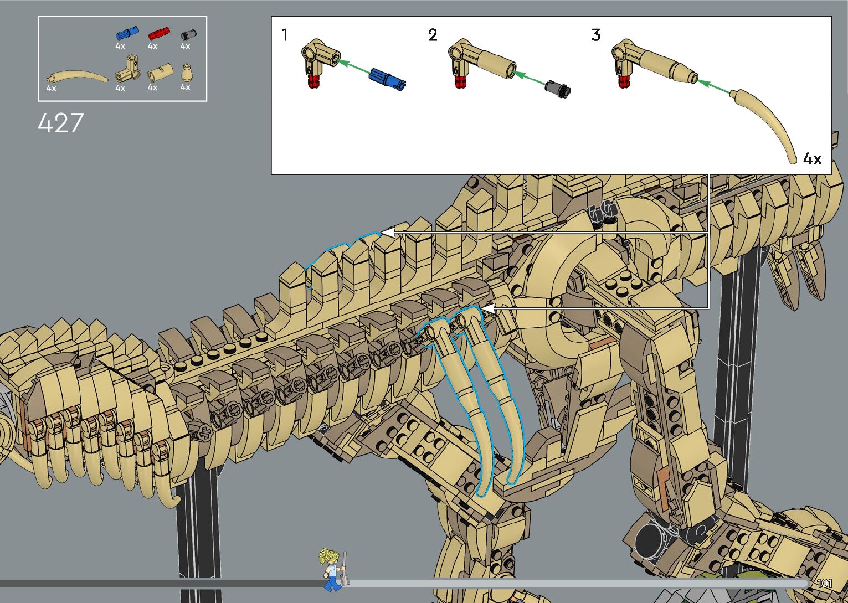
Task: Click sub-step number 3 label
Action: [595, 35]
